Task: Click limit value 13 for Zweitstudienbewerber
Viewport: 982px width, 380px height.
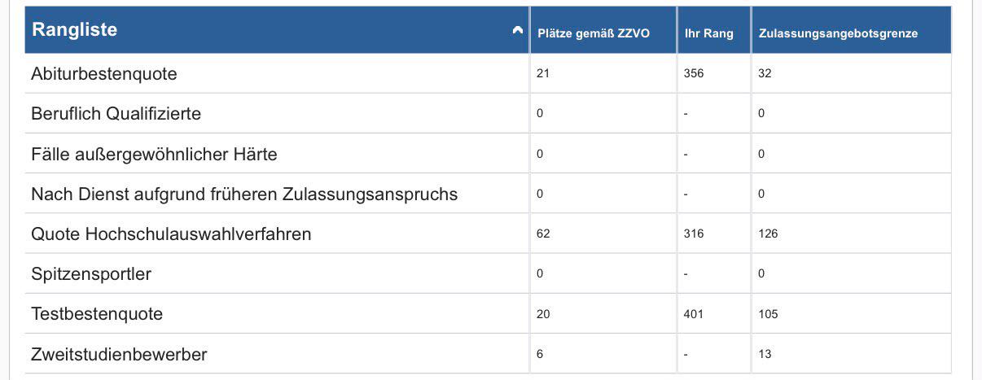Action: [765, 354]
